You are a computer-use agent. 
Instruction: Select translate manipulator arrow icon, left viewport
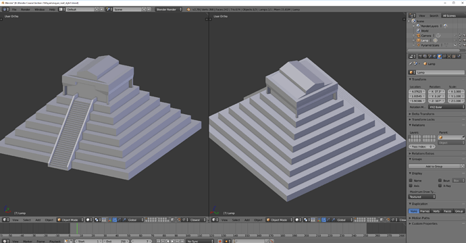pyautogui.click(x=115, y=220)
